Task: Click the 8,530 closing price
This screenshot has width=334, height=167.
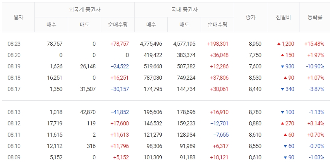Action: tap(255, 78)
